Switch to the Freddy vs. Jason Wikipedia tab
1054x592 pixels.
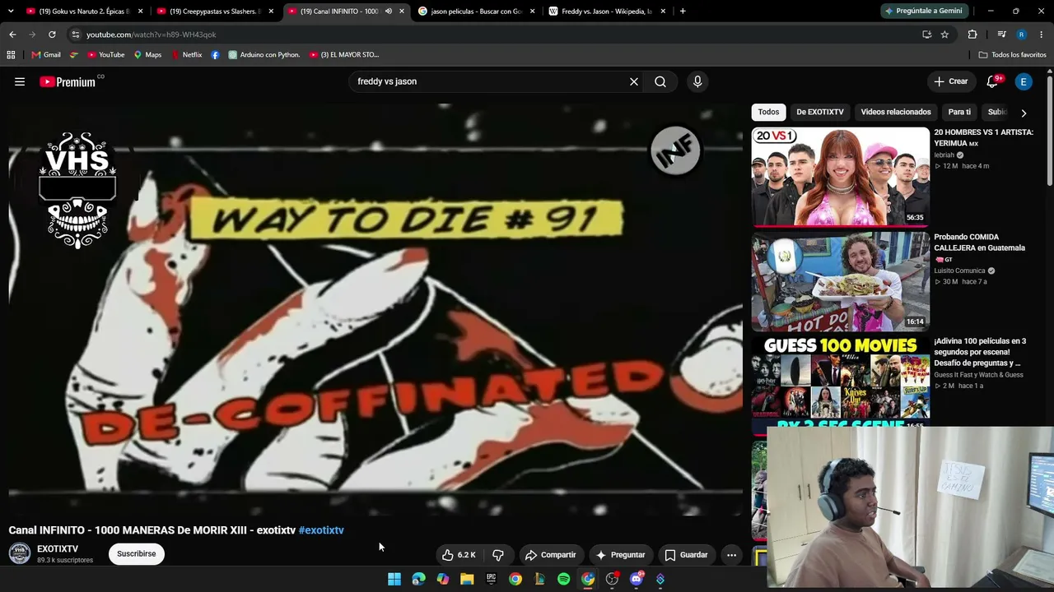tap(606, 12)
